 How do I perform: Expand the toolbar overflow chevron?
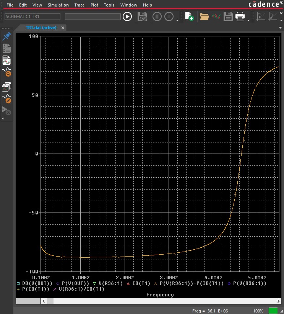coord(281,13)
